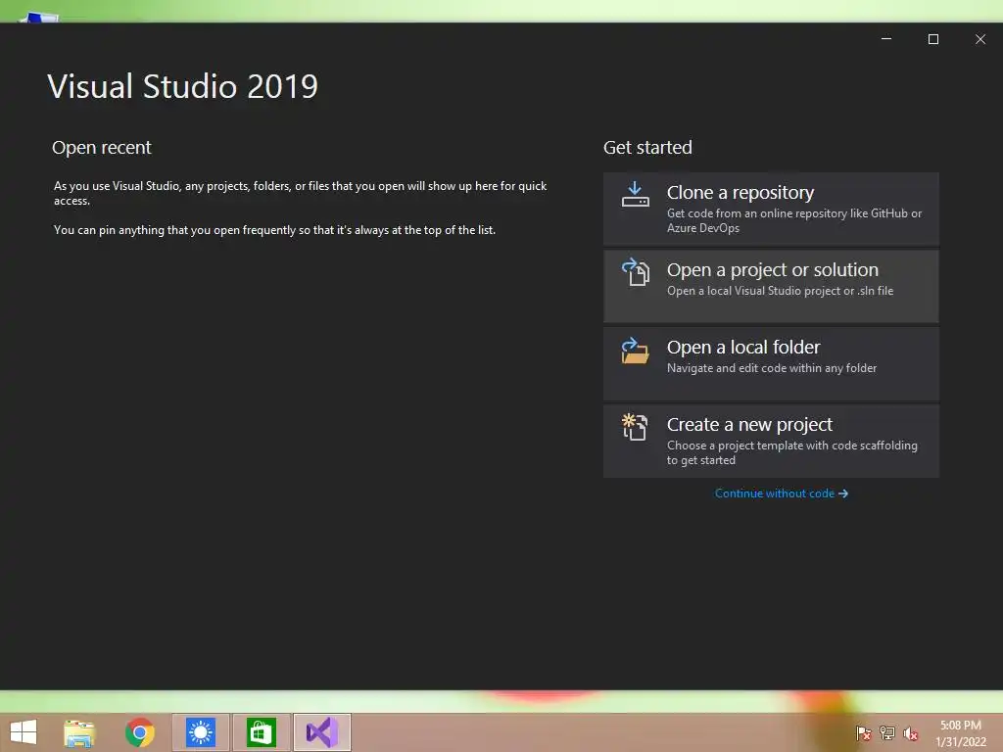Open the Action Center flag tray icon
1003x752 pixels.
(863, 733)
